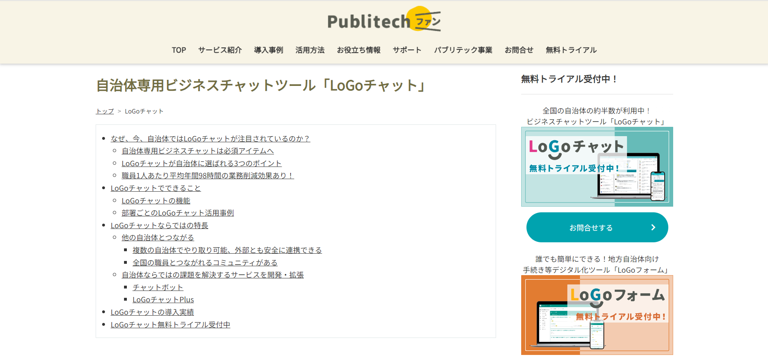
Task: Open the 無料トライアル menu item
Action: (x=571, y=50)
